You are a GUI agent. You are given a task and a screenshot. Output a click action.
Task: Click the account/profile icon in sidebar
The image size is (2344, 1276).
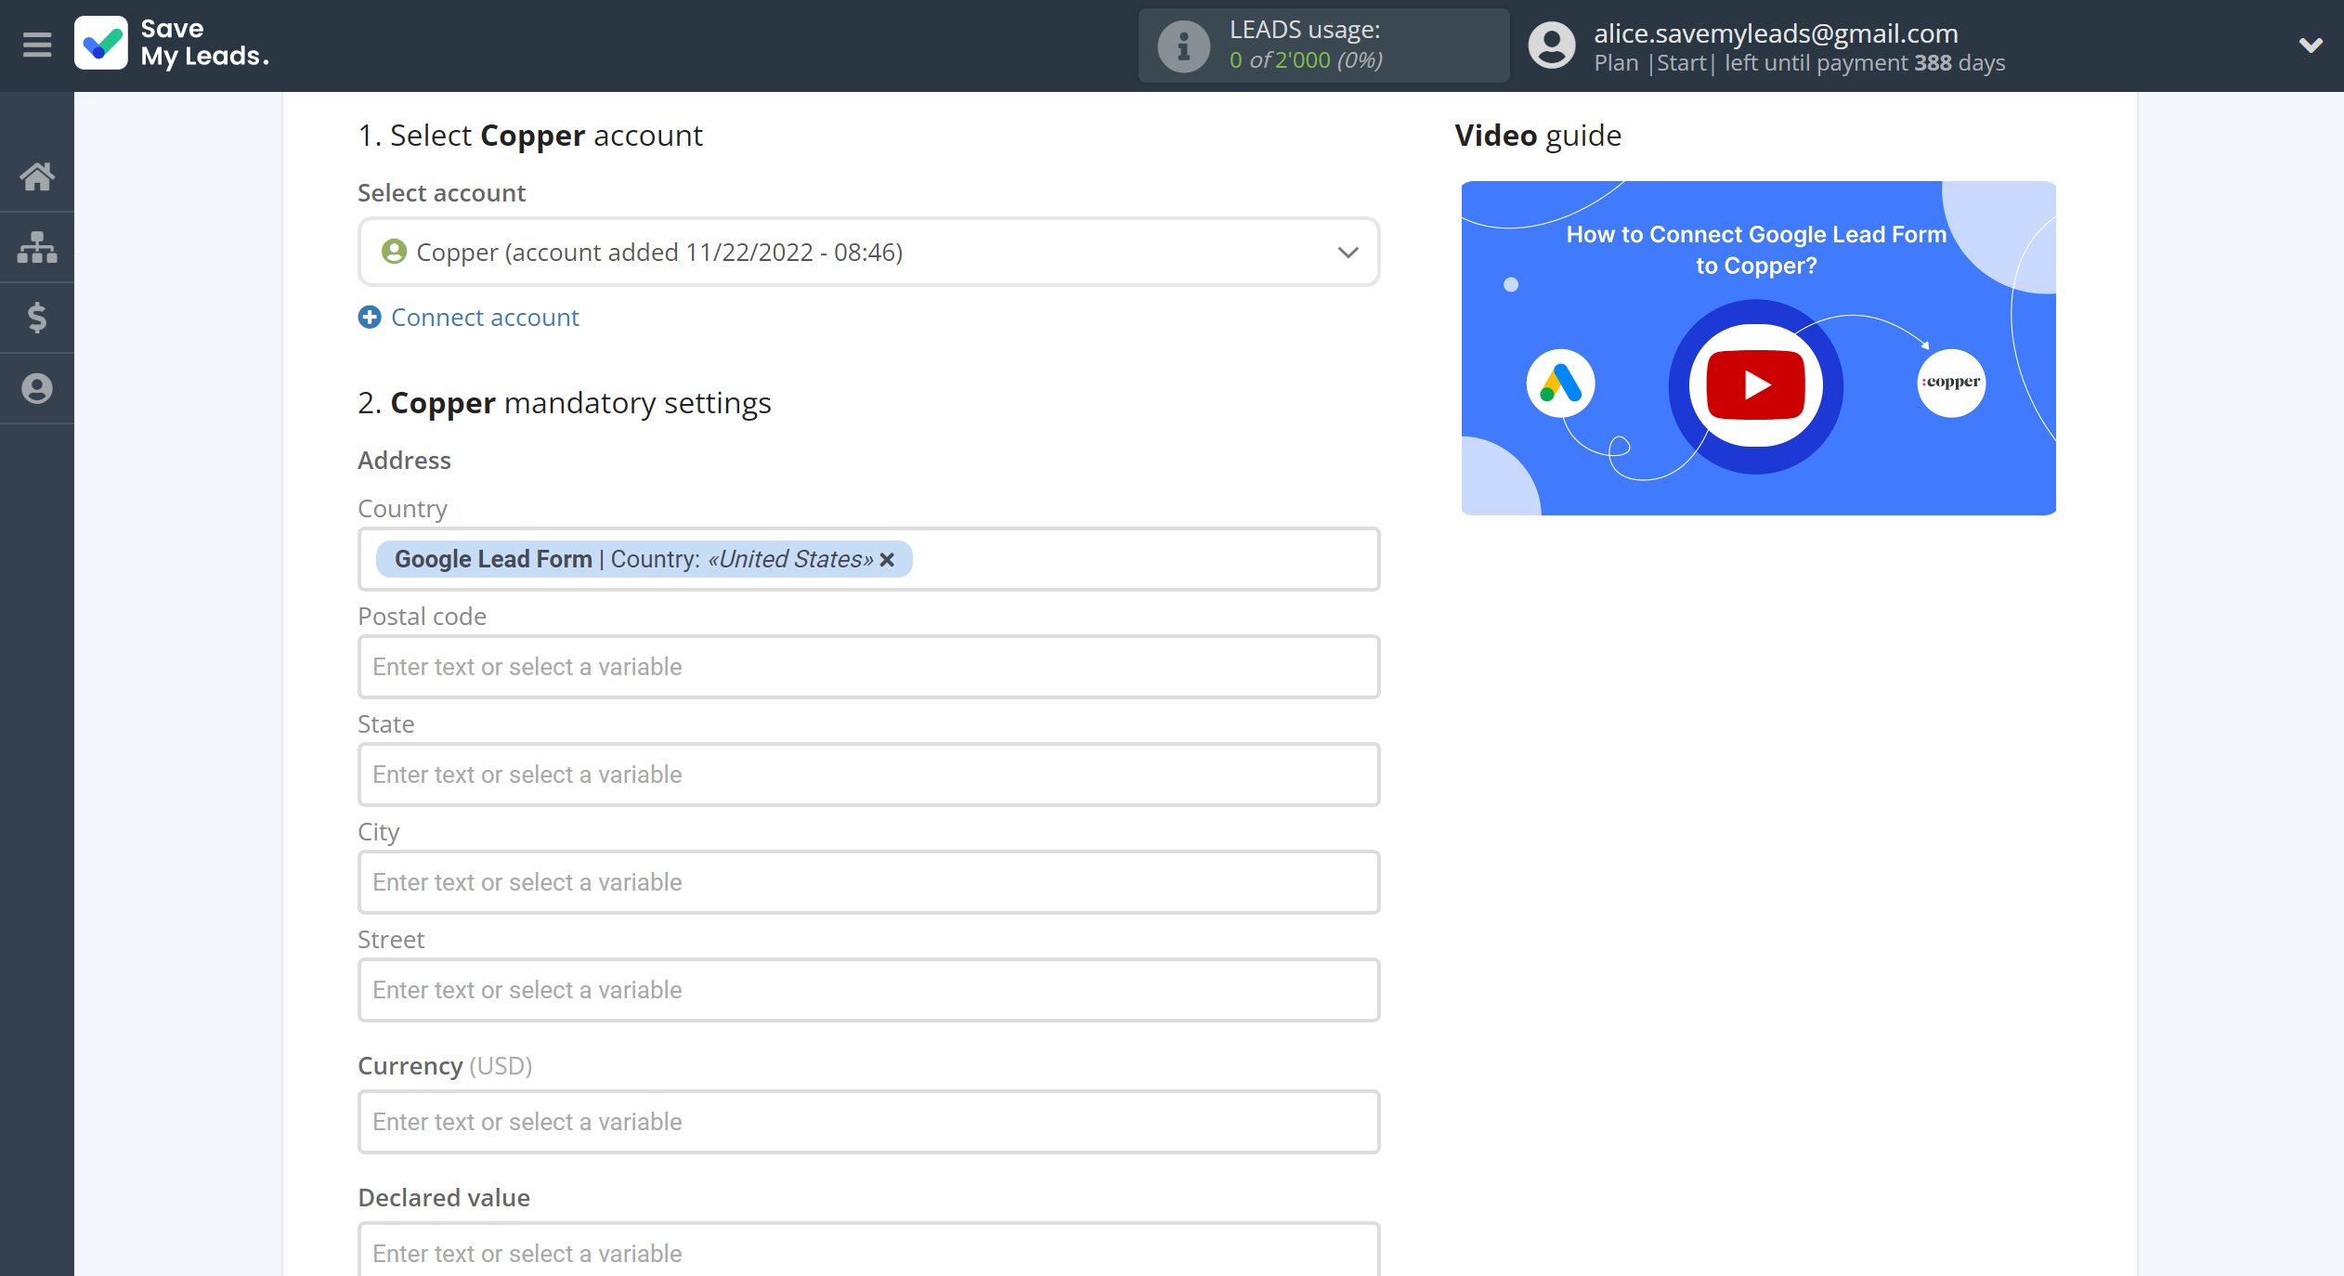tap(38, 386)
